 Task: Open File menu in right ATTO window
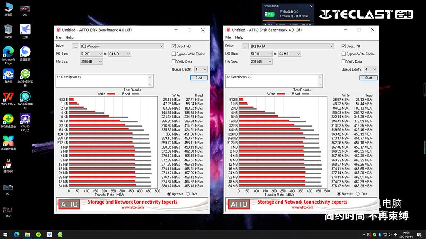tap(228, 37)
